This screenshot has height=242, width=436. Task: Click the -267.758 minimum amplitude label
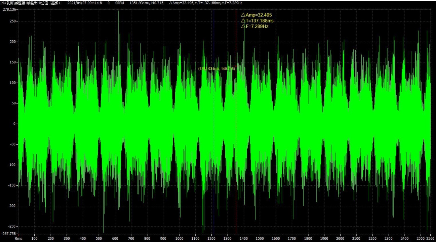tap(9, 234)
